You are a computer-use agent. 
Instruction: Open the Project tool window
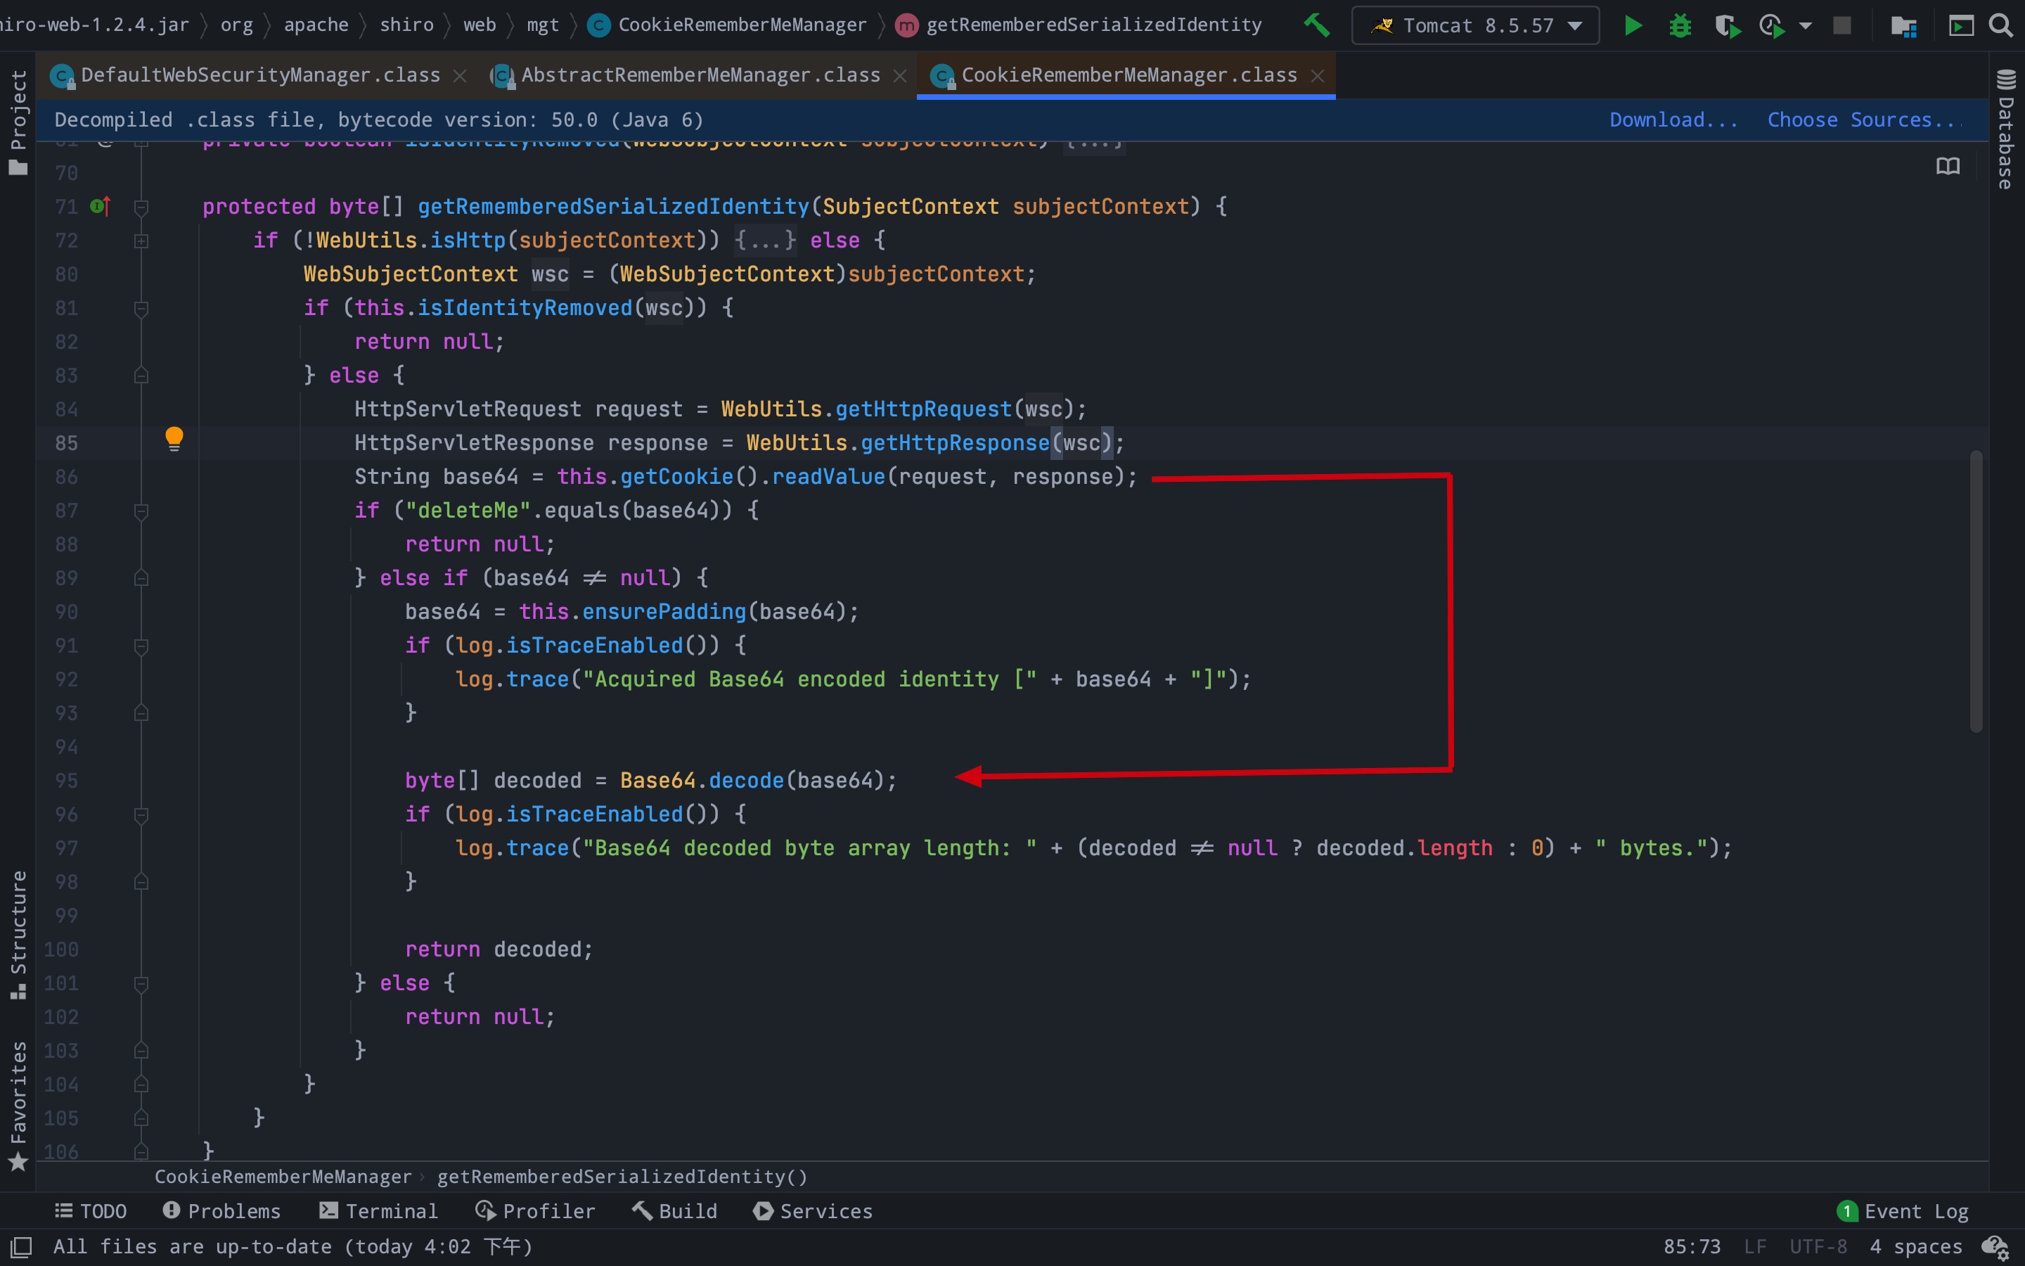pos(18,122)
